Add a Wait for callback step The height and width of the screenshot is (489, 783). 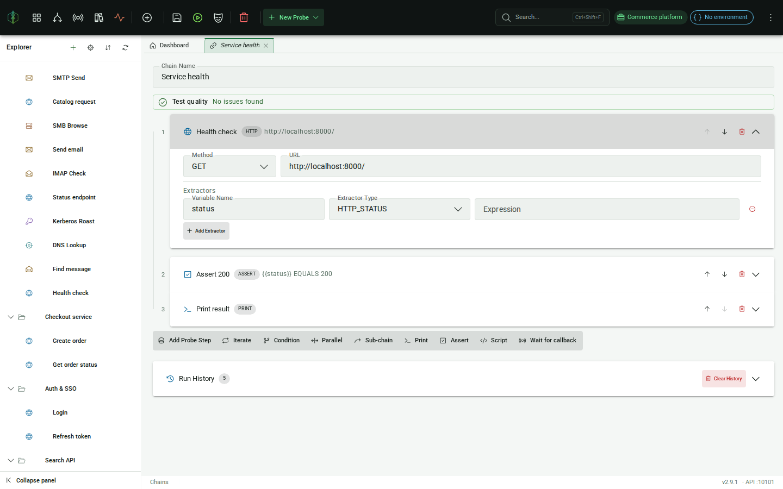coord(548,341)
